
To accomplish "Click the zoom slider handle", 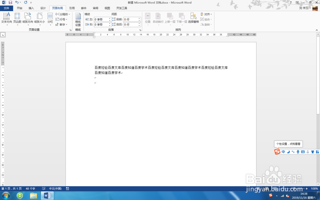I will tap(294, 188).
